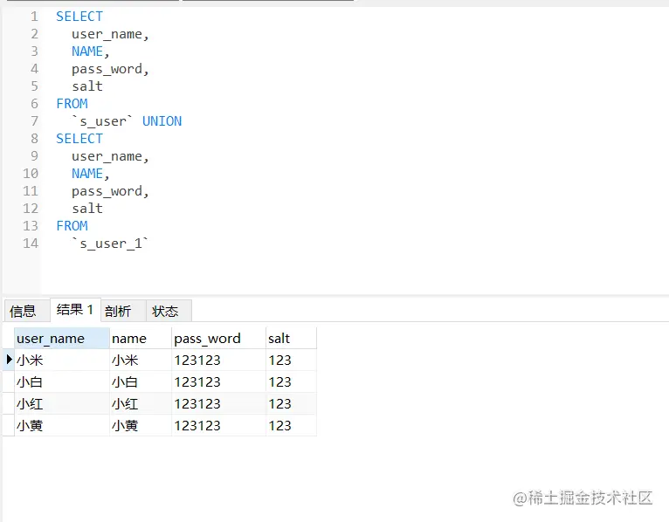Select the pass_word value in 小红 row
The image size is (669, 522).
[197, 404]
